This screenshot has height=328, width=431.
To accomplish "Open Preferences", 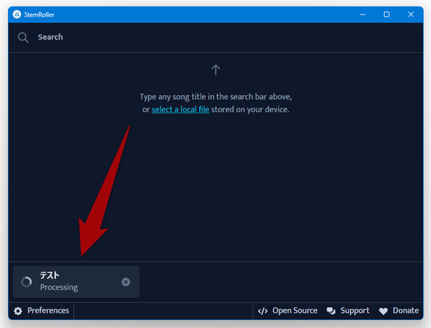I will pos(41,311).
